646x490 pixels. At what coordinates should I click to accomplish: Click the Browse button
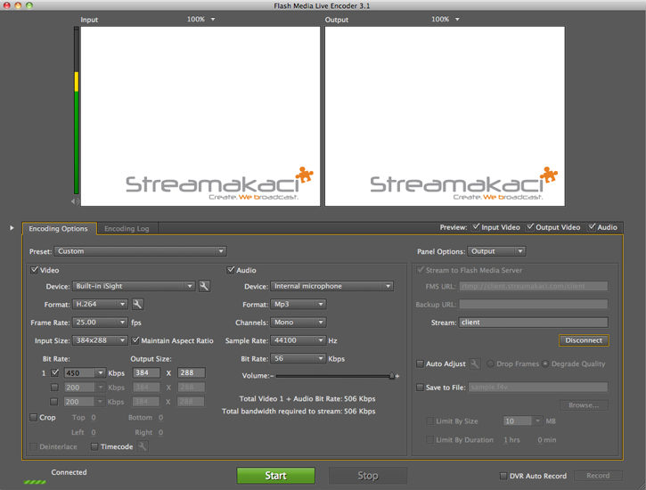click(584, 405)
